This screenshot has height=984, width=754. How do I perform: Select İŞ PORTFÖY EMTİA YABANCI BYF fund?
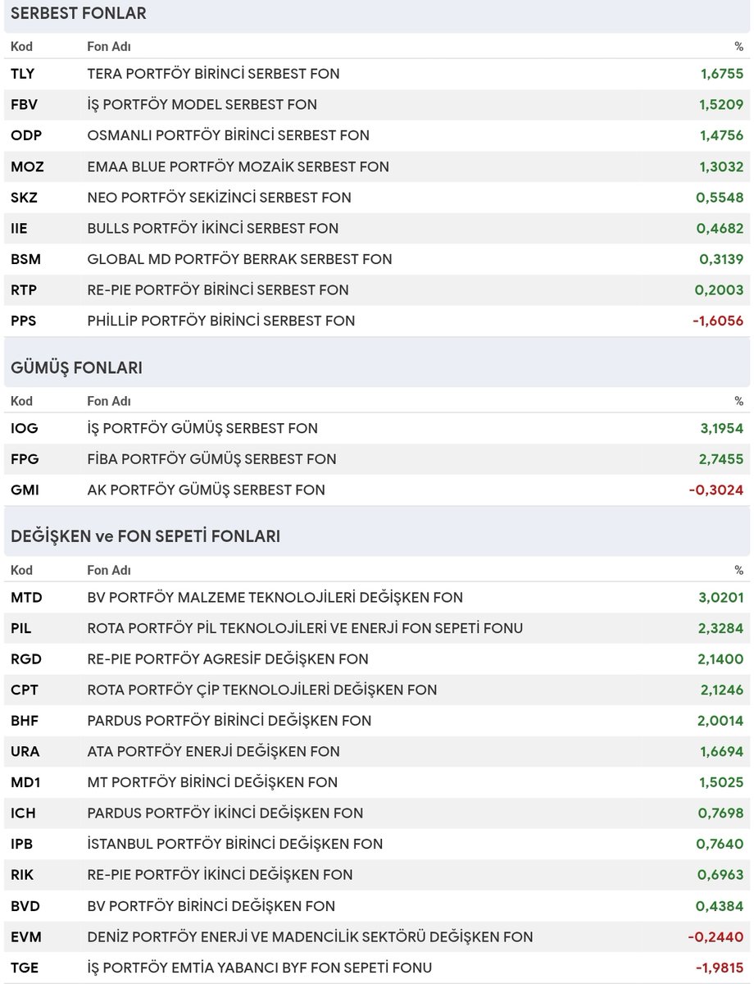click(259, 968)
